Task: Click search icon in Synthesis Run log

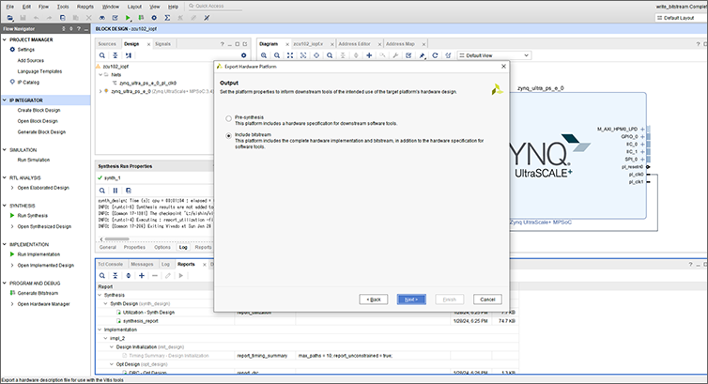Action: pos(102,191)
